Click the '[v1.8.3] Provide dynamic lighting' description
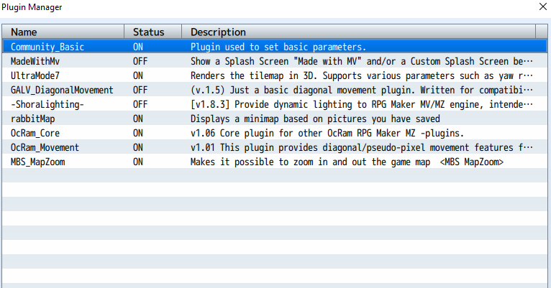 point(362,105)
